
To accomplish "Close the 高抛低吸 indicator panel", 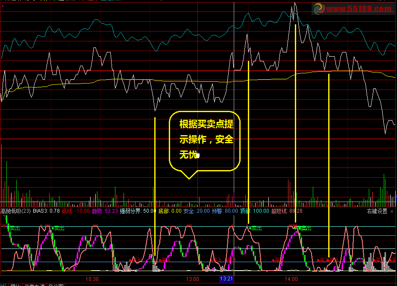I will 392,211.
